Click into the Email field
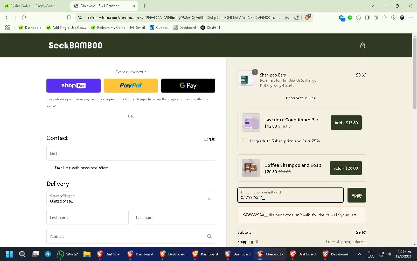 point(131,153)
